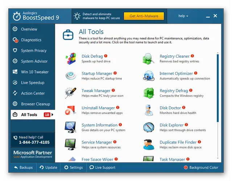
Task: Click the All Tools briefcase heading icon
Action: [x=68, y=35]
